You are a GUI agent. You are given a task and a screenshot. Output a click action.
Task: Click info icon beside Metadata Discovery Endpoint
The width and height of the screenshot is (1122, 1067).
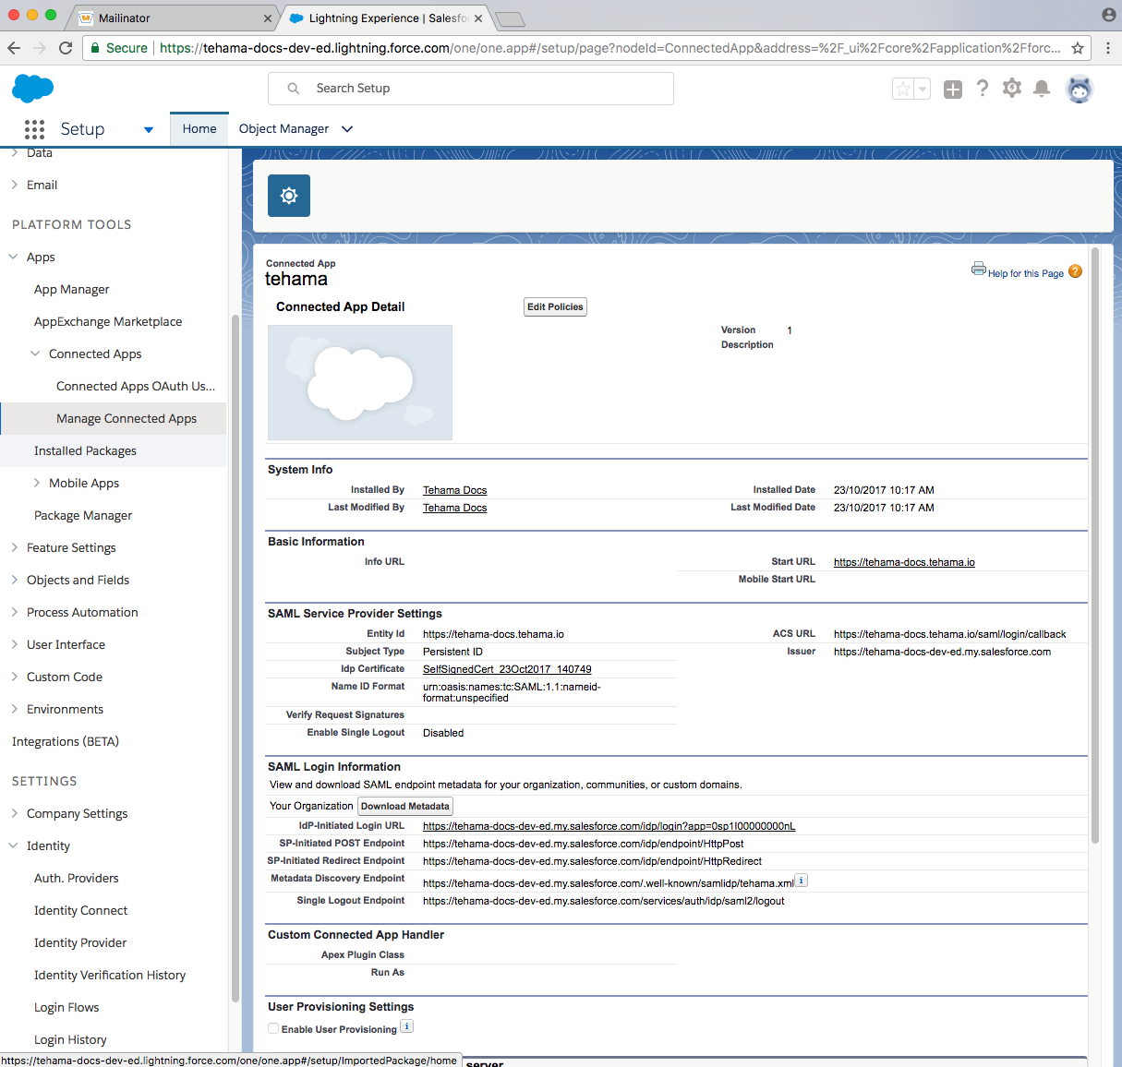coord(802,881)
